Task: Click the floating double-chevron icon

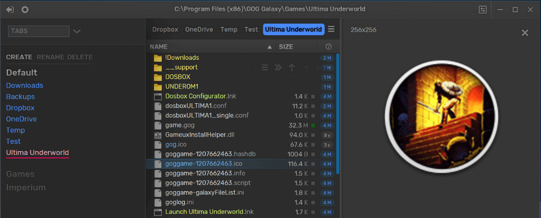Action: pyautogui.click(x=278, y=68)
